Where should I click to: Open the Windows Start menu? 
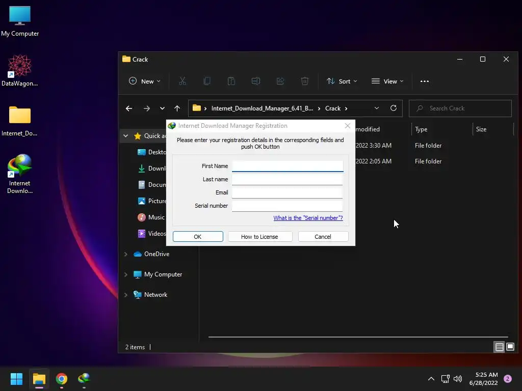tap(16, 379)
